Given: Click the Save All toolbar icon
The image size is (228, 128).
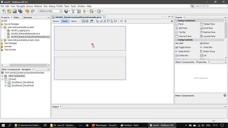Looking at the screenshot, I should pyautogui.click(x=20, y=11).
